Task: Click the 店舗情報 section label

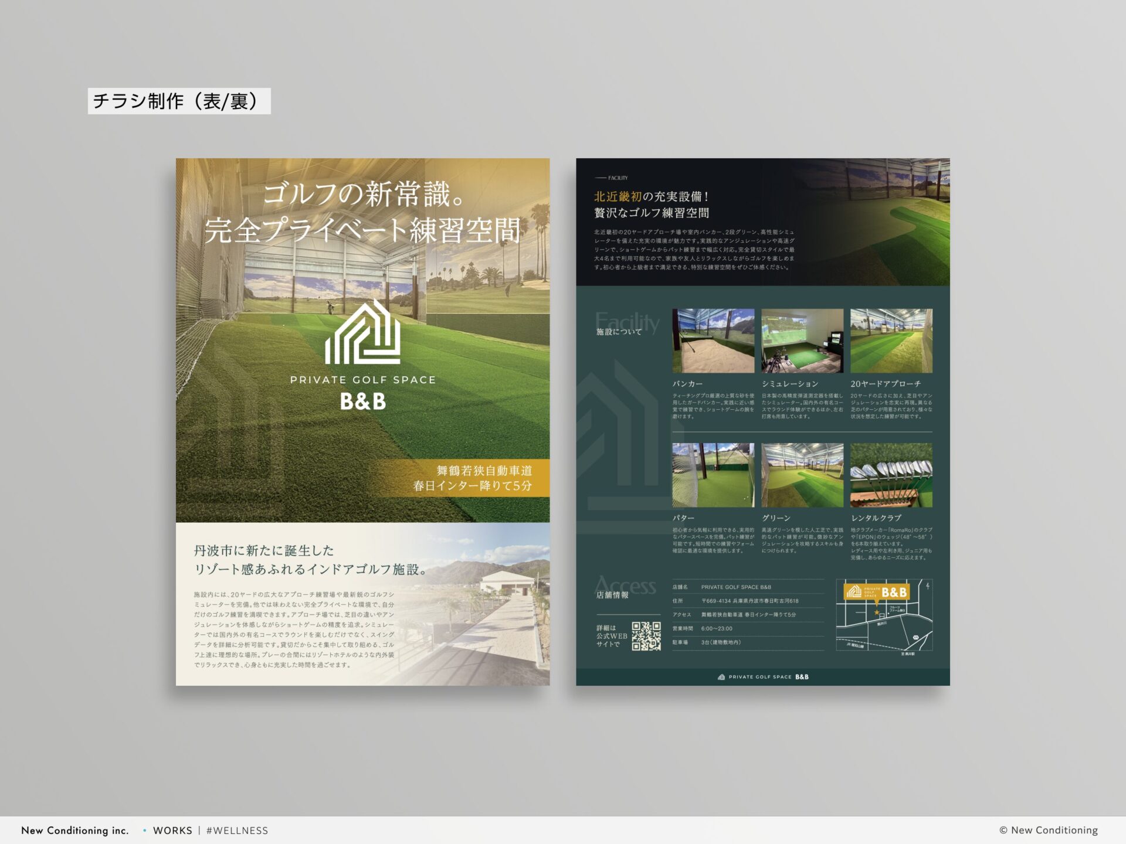Action: [x=612, y=595]
